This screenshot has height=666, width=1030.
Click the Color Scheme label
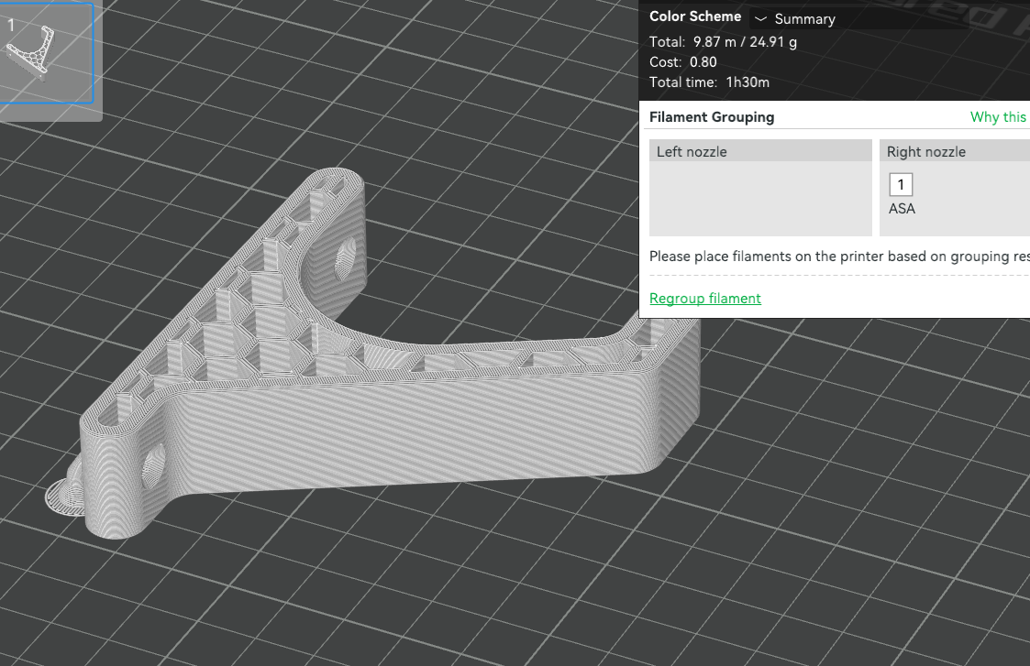(x=695, y=16)
